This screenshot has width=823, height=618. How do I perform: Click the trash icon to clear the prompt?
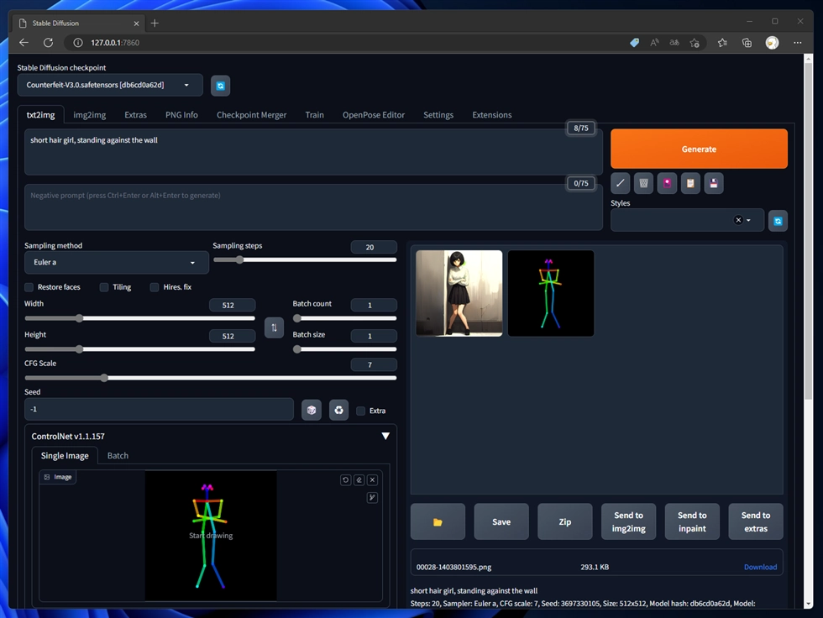[x=643, y=183]
